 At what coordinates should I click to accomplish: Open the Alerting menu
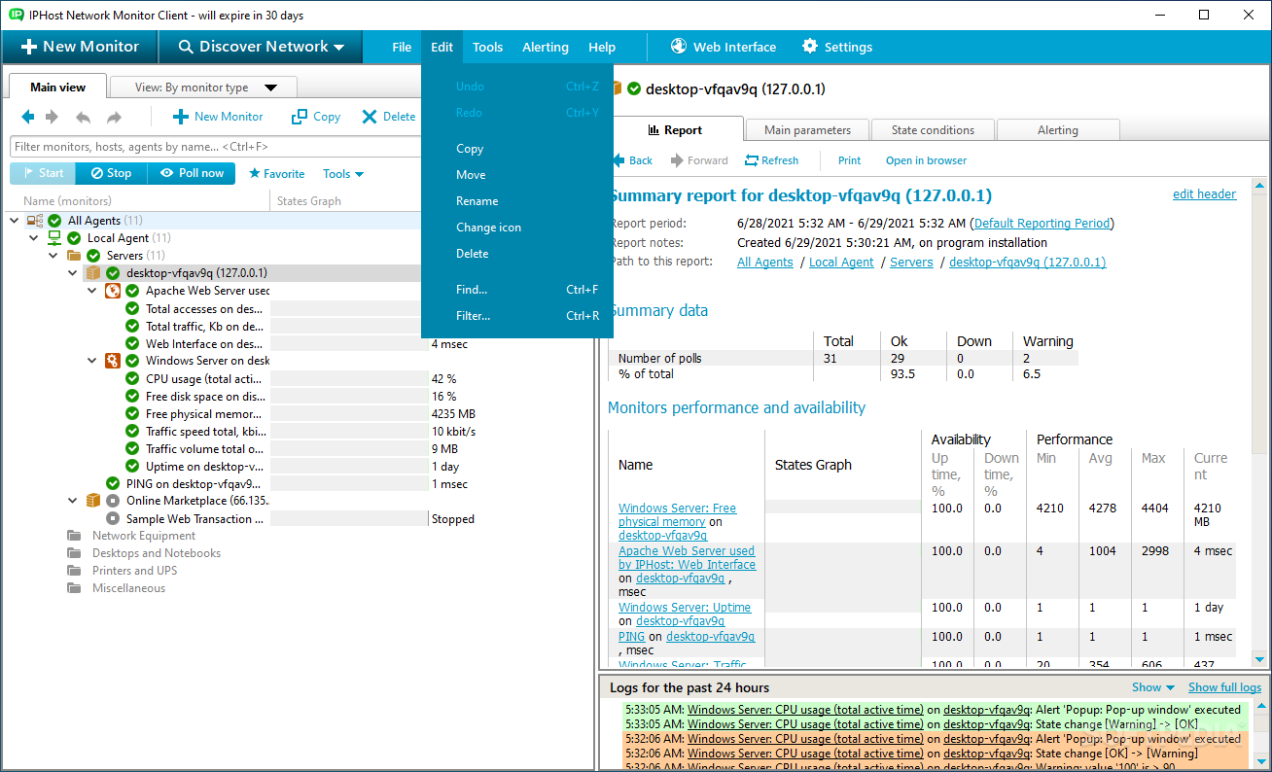546,47
